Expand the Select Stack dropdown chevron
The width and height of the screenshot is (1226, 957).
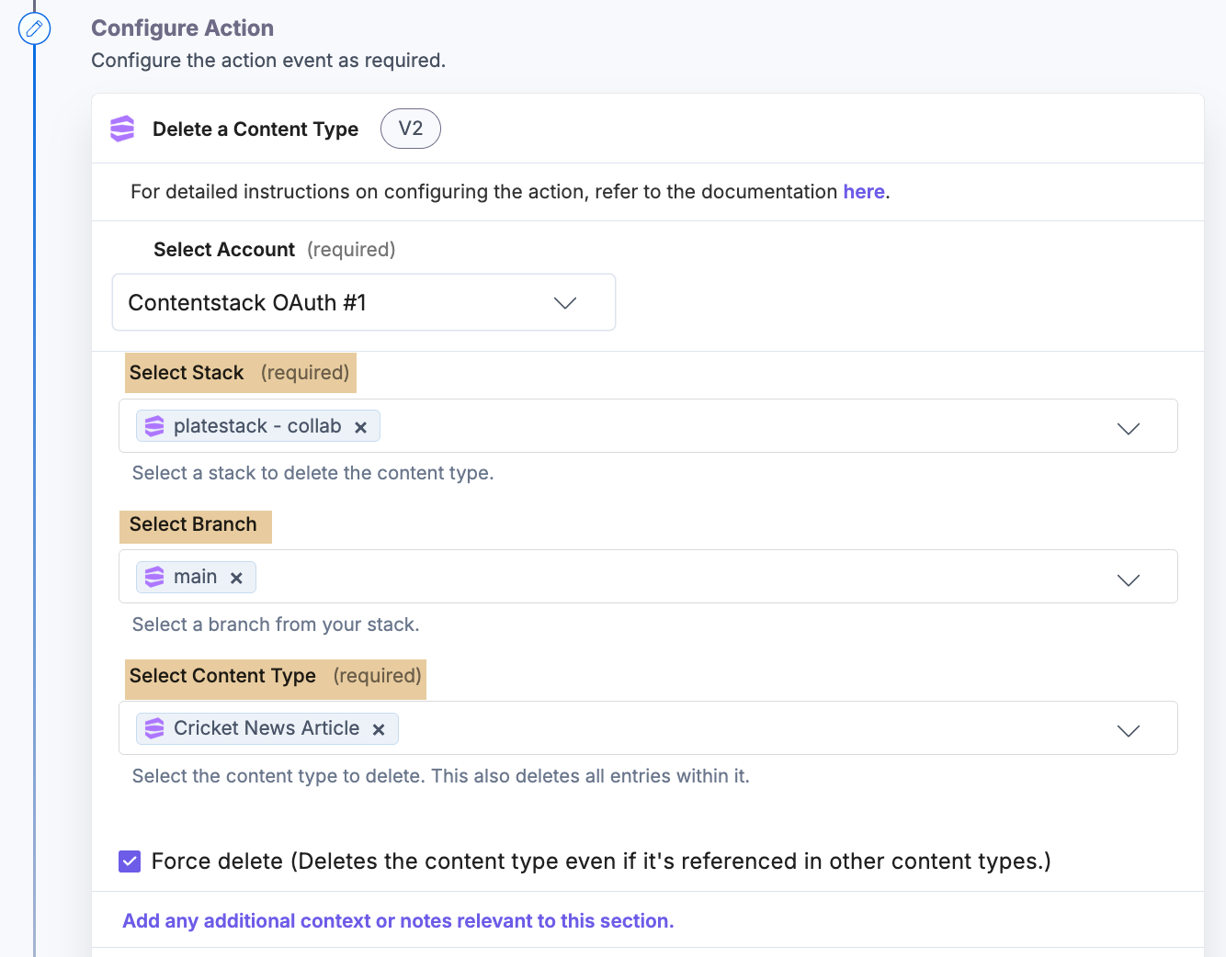[1129, 428]
